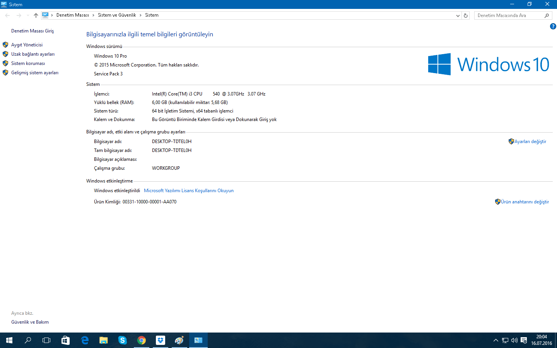Refresh the Sistem page
The height and width of the screenshot is (348, 557).
[x=466, y=15]
